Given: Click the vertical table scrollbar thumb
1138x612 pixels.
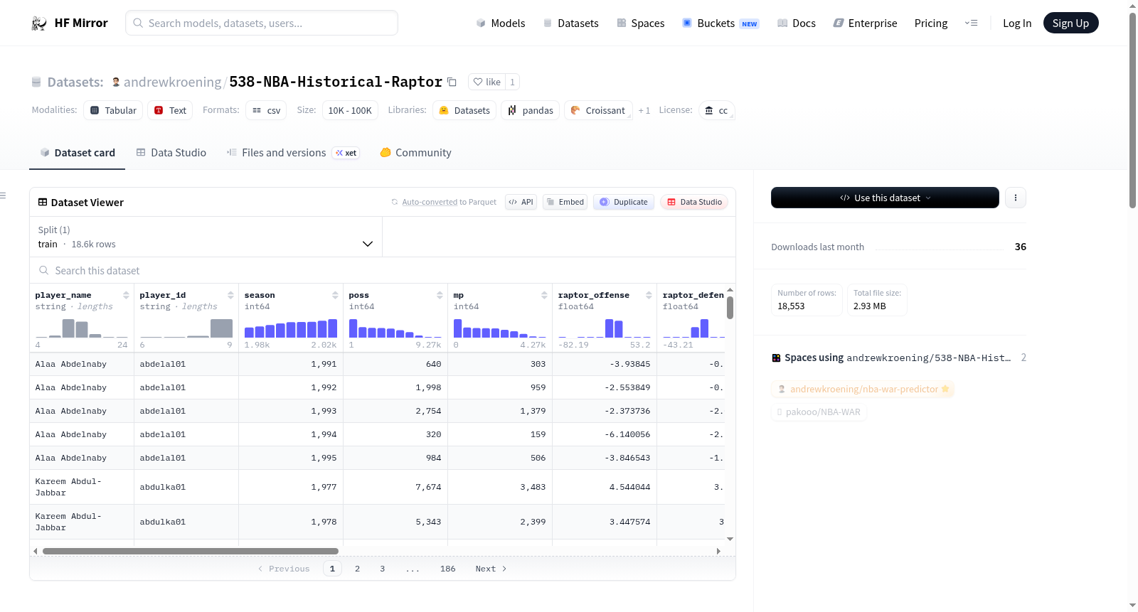Looking at the screenshot, I should click(730, 307).
